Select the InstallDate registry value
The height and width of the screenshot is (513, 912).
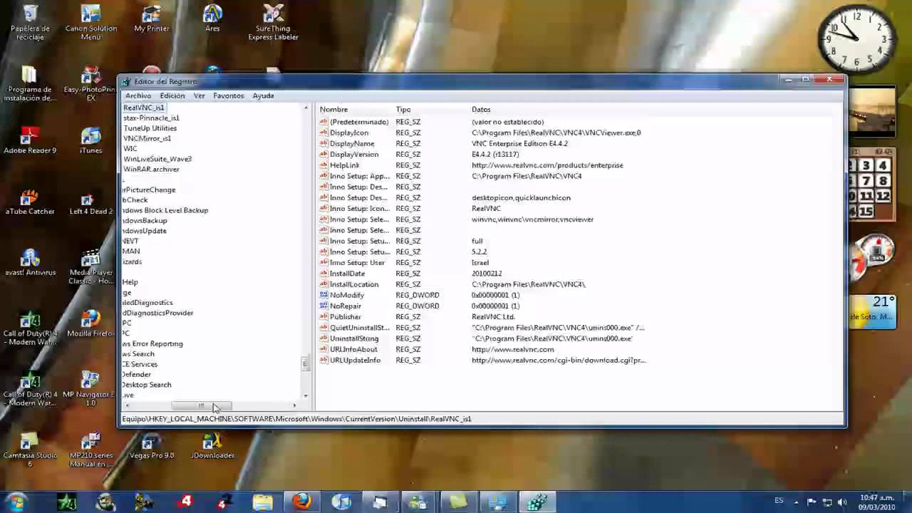pos(347,274)
